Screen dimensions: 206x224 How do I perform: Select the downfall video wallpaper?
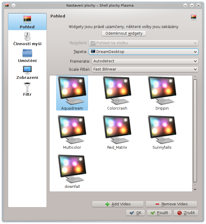coord(72,171)
